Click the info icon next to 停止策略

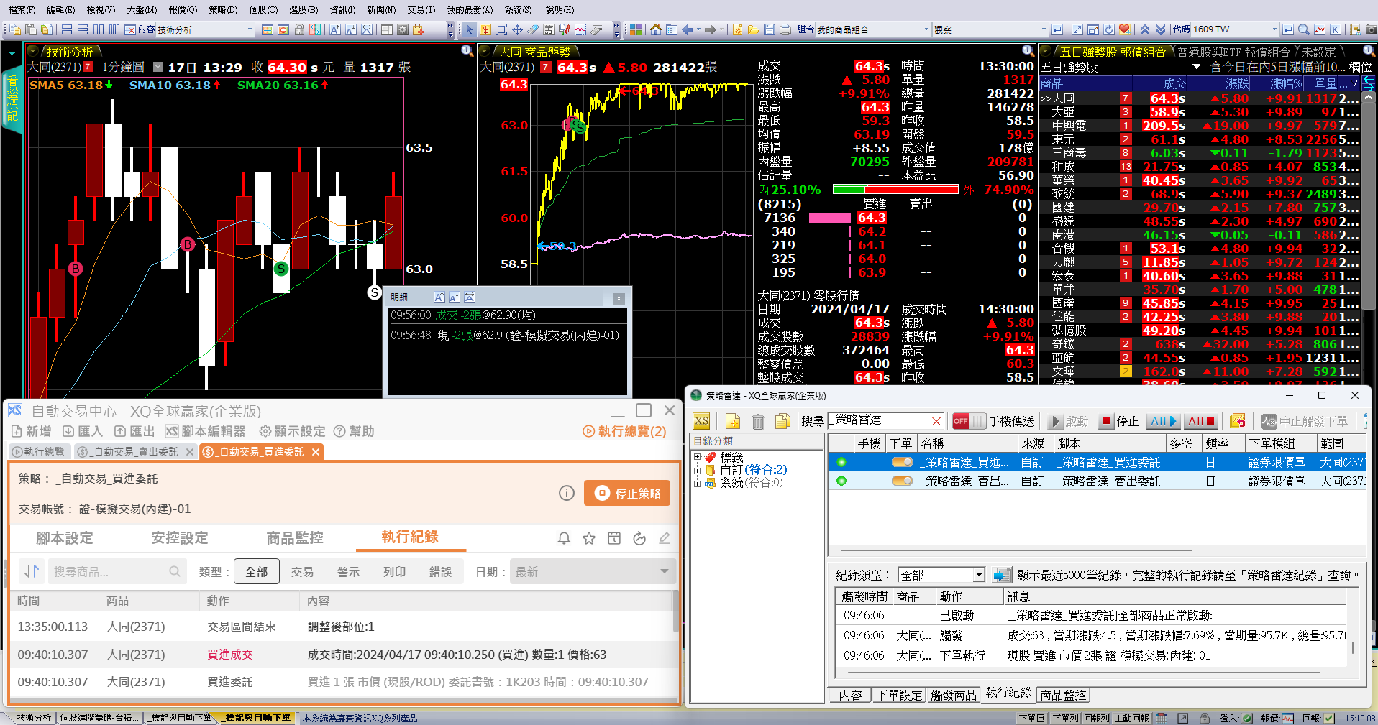[x=567, y=493]
